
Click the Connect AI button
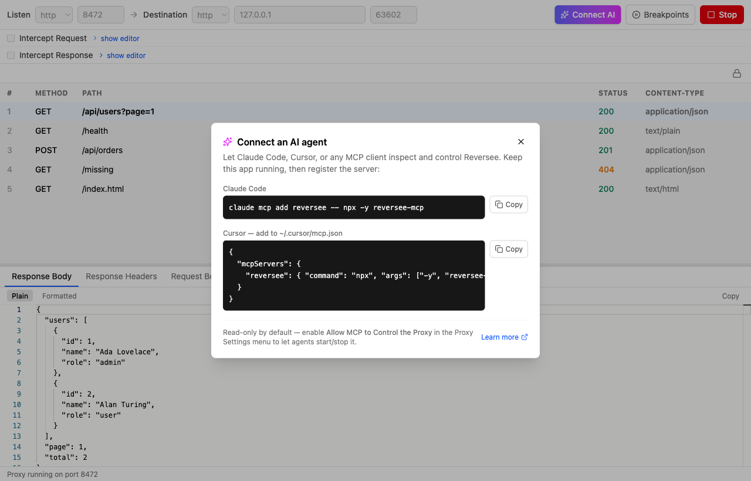point(588,15)
